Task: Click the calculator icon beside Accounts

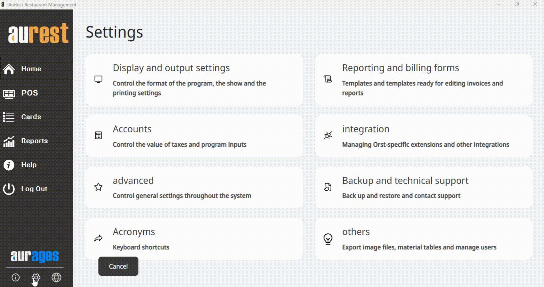Action: pyautogui.click(x=98, y=136)
